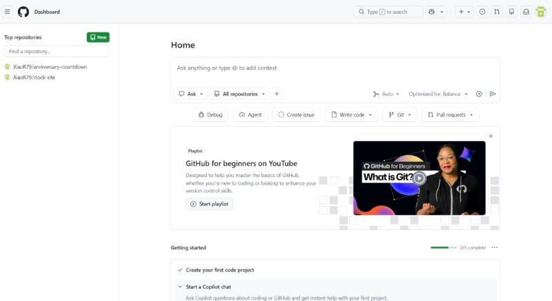Open the Ask mode dropdown
The height and width of the screenshot is (301, 552).
pos(191,94)
